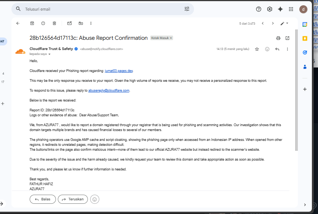The height and width of the screenshot is (214, 318).
Task: Open Contacts side panel
Action: [305, 67]
